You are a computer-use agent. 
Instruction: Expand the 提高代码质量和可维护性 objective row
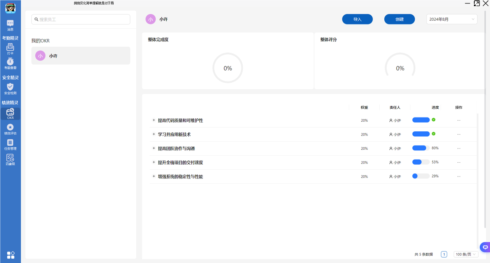[154, 120]
